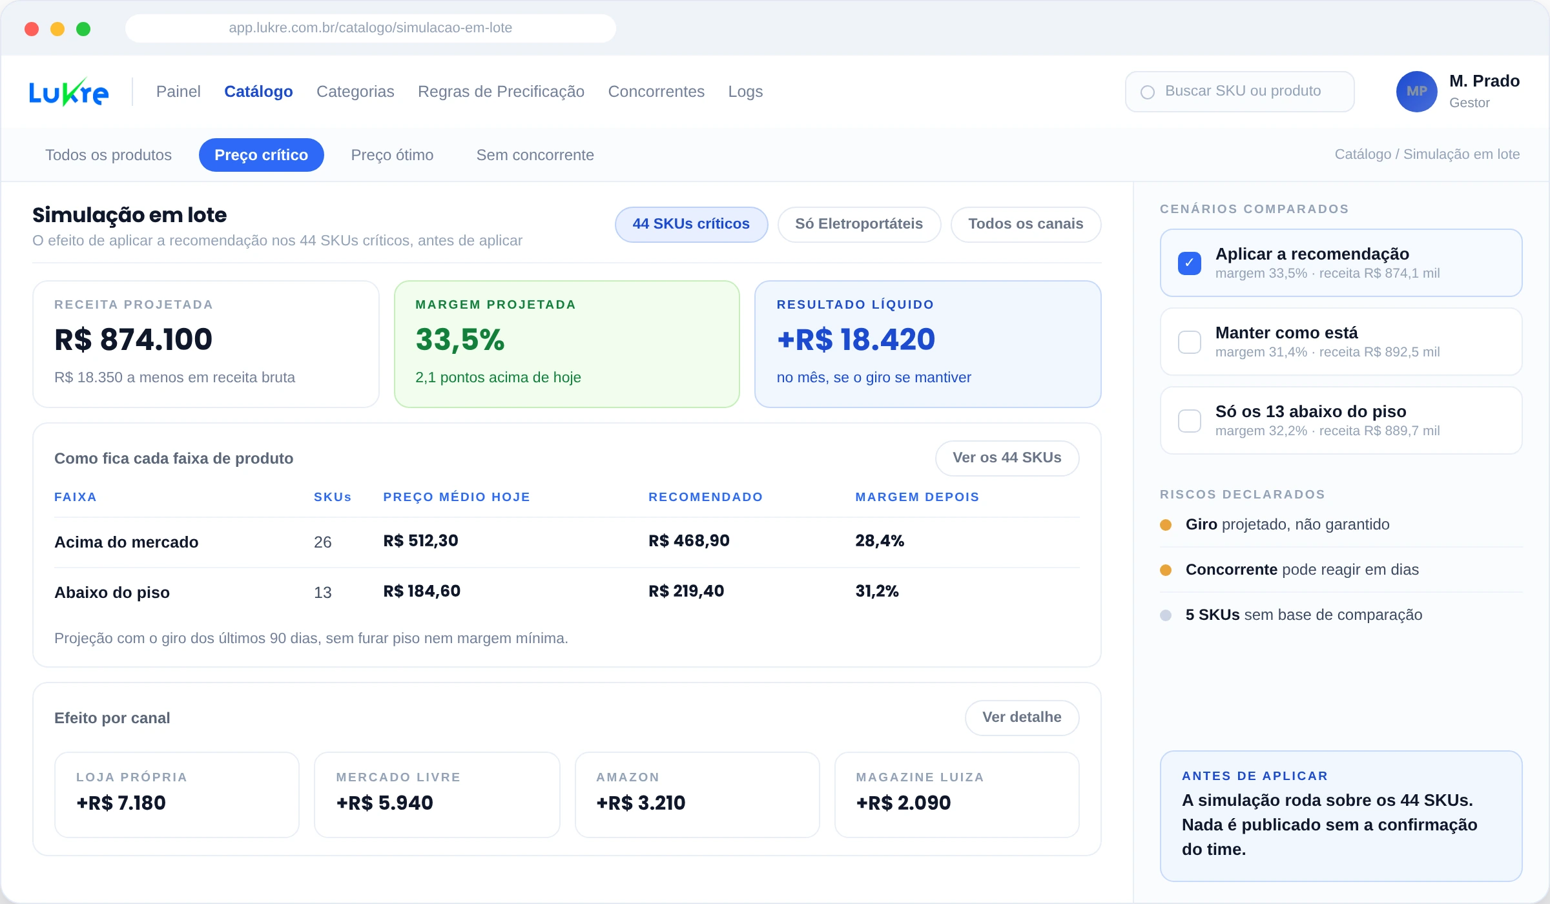Click the Resultado Líquido card
This screenshot has width=1550, height=904.
pyautogui.click(x=927, y=344)
